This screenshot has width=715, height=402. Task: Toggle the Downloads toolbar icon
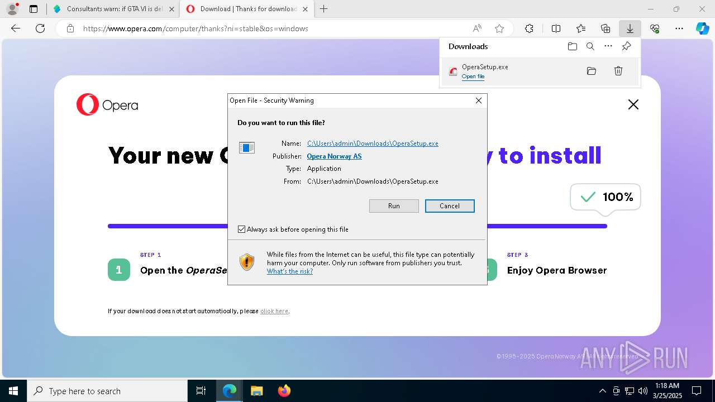tap(630, 28)
